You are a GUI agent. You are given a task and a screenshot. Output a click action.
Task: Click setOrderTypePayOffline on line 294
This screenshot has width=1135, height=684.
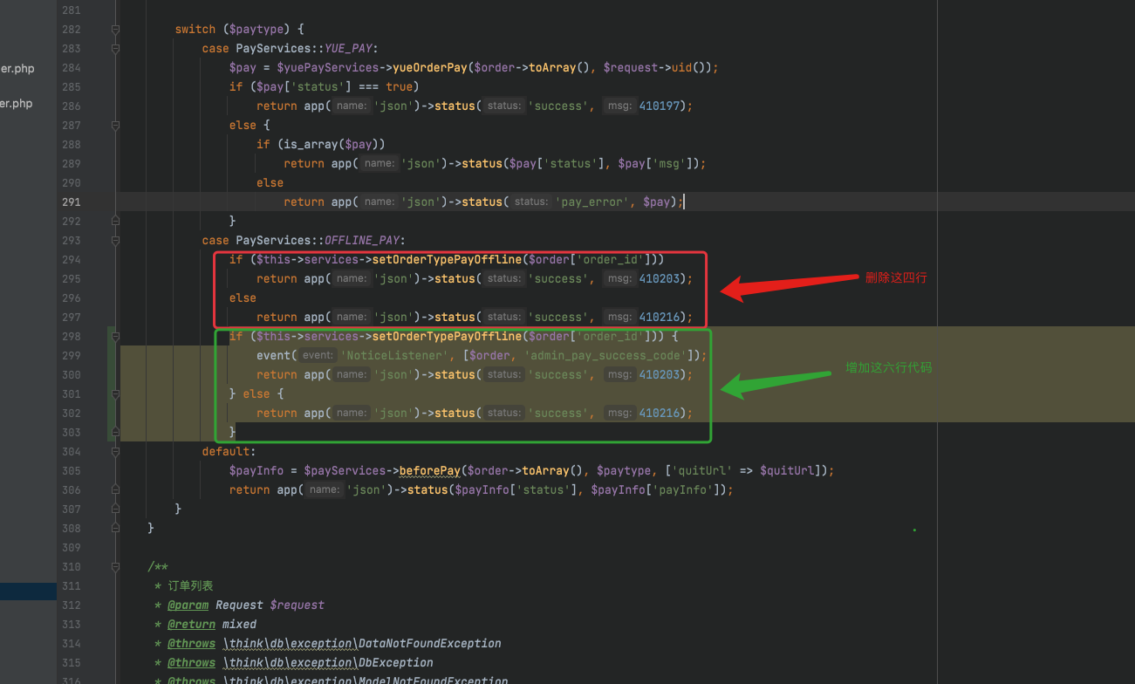coord(447,260)
